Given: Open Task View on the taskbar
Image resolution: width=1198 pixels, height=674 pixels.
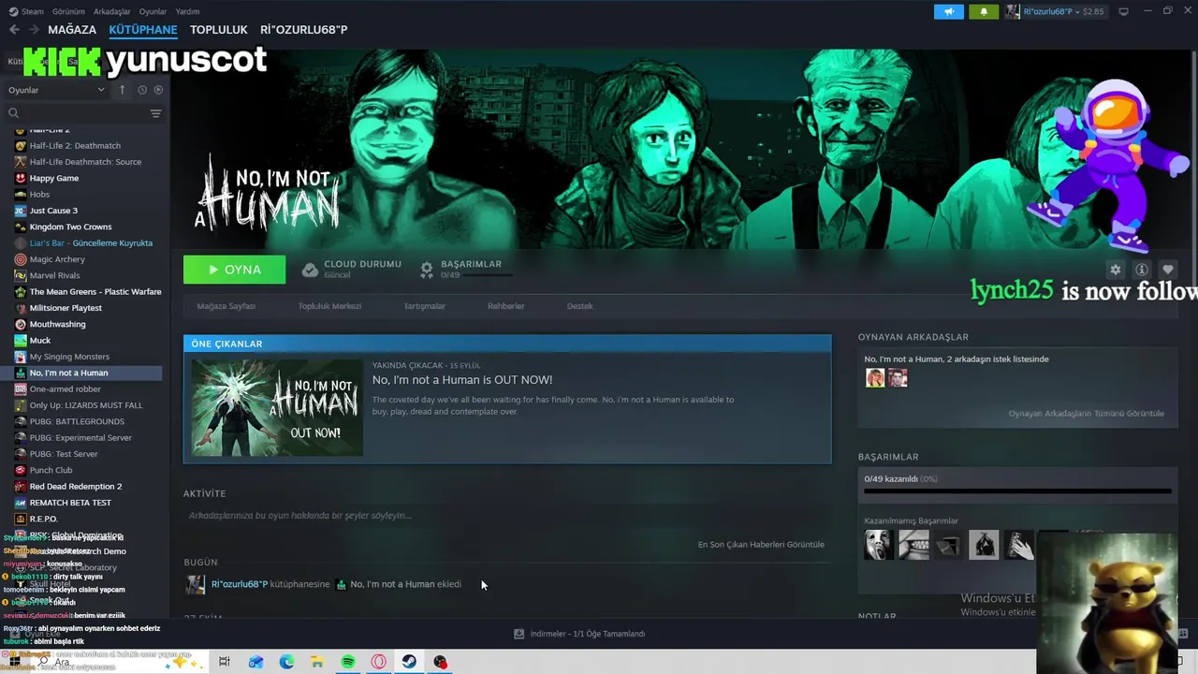Looking at the screenshot, I should (x=225, y=662).
